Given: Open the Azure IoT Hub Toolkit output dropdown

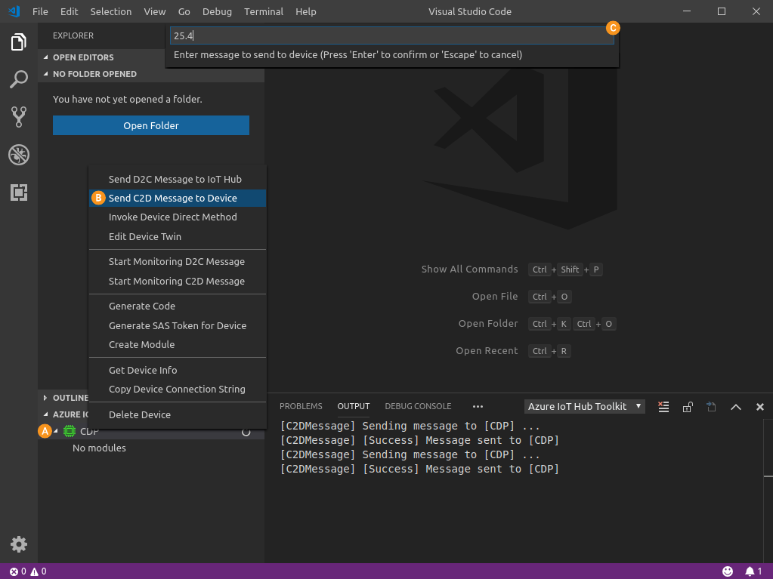Looking at the screenshot, I should [x=585, y=406].
